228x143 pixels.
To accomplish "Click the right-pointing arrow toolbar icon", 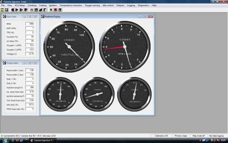I will click(x=17, y=10).
